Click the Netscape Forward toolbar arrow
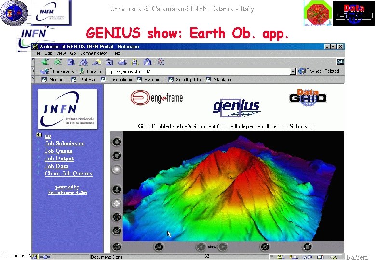The height and width of the screenshot is (260, 376). [x=58, y=62]
